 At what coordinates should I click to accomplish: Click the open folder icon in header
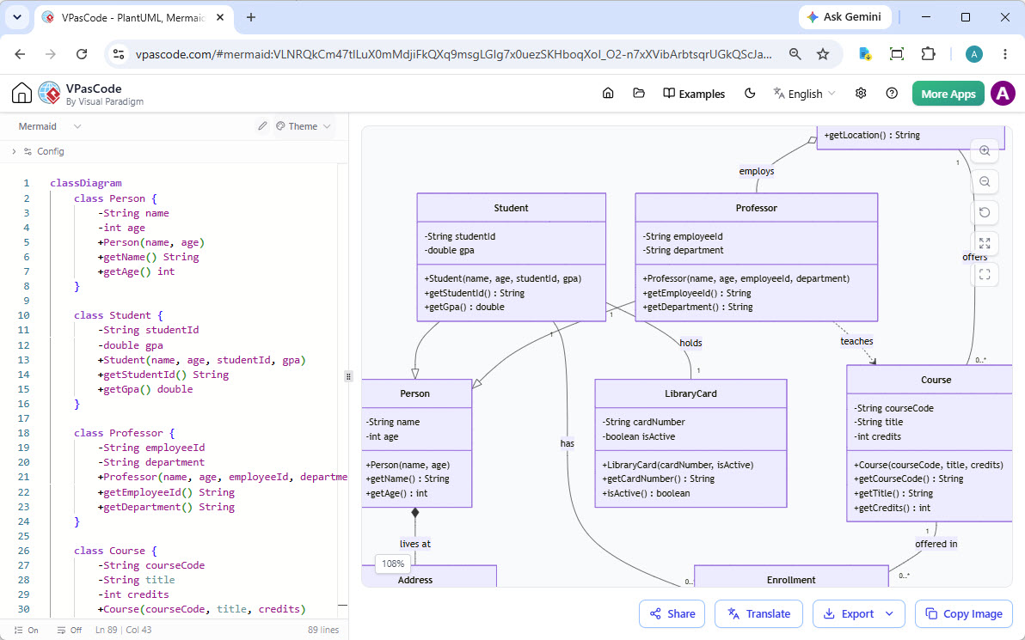[639, 94]
